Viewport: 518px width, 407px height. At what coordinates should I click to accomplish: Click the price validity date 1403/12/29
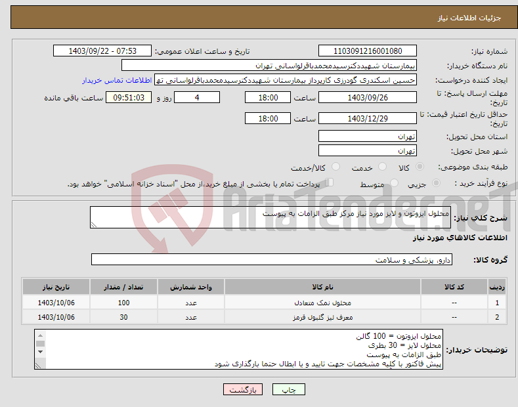point(368,118)
